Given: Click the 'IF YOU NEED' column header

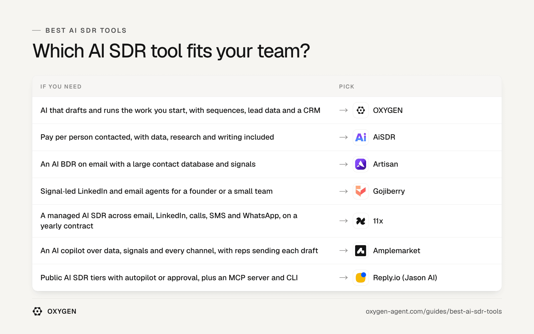Looking at the screenshot, I should pyautogui.click(x=61, y=87).
